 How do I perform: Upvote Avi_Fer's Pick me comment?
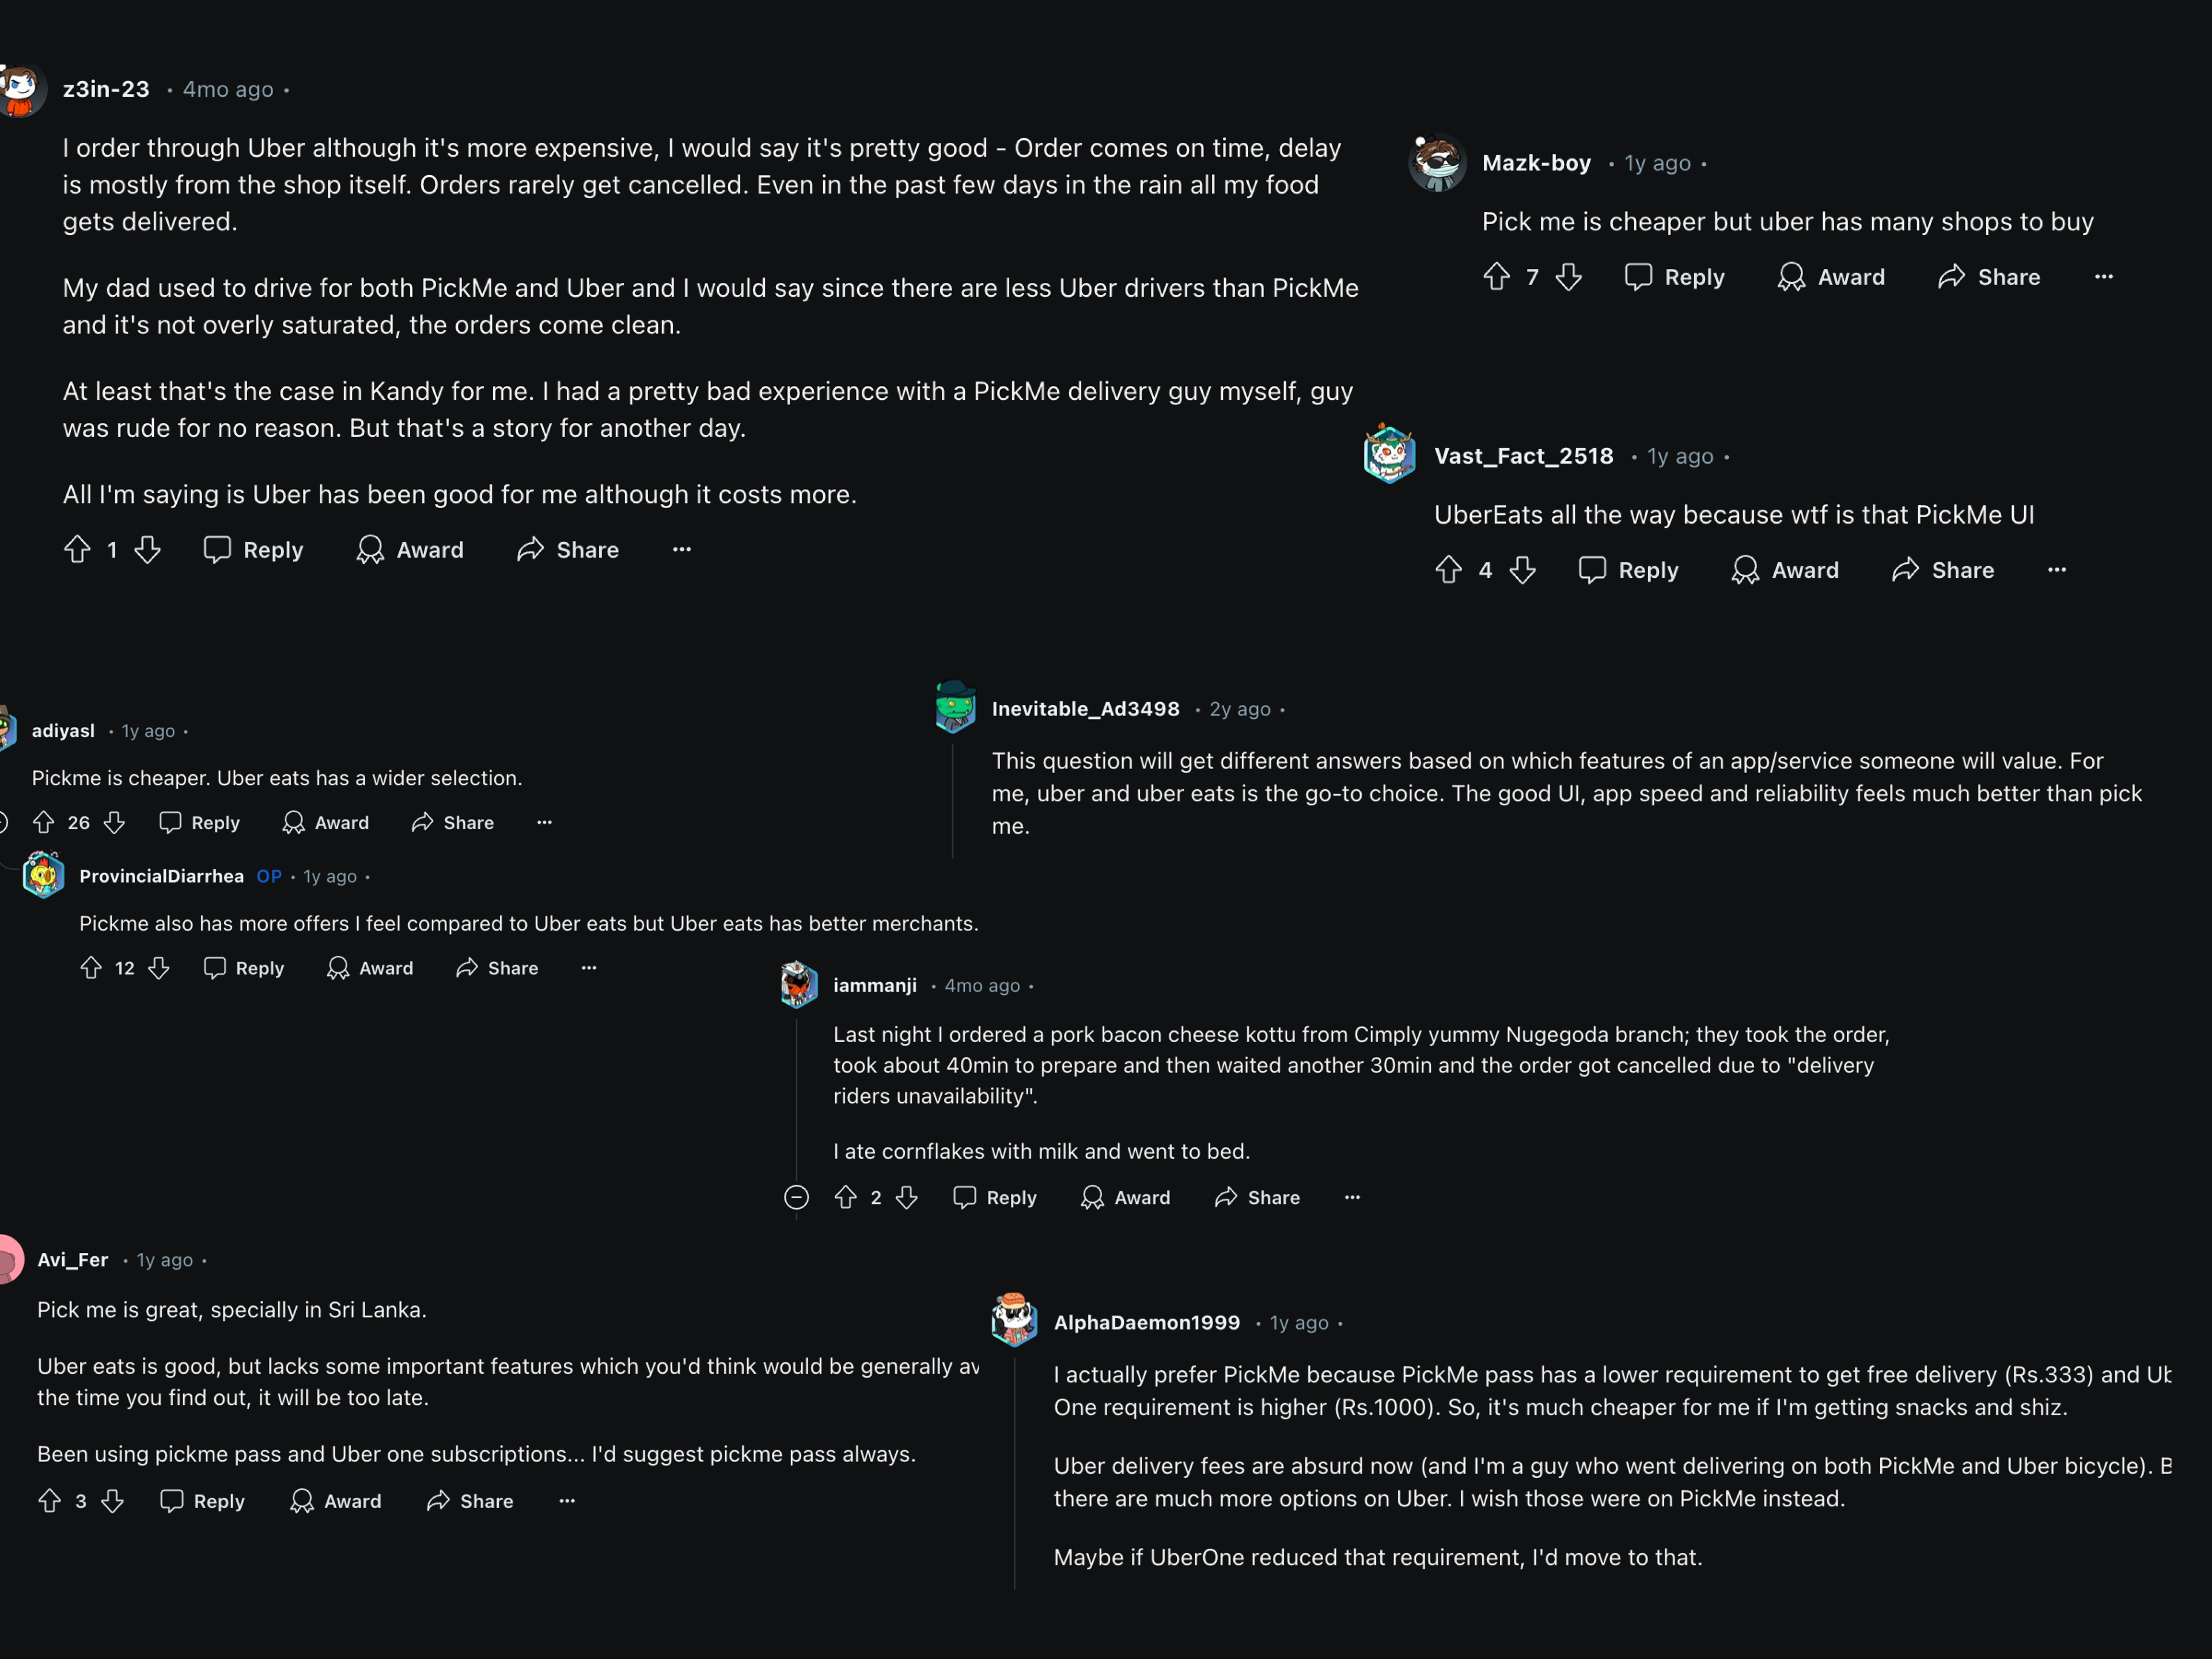(x=49, y=1501)
